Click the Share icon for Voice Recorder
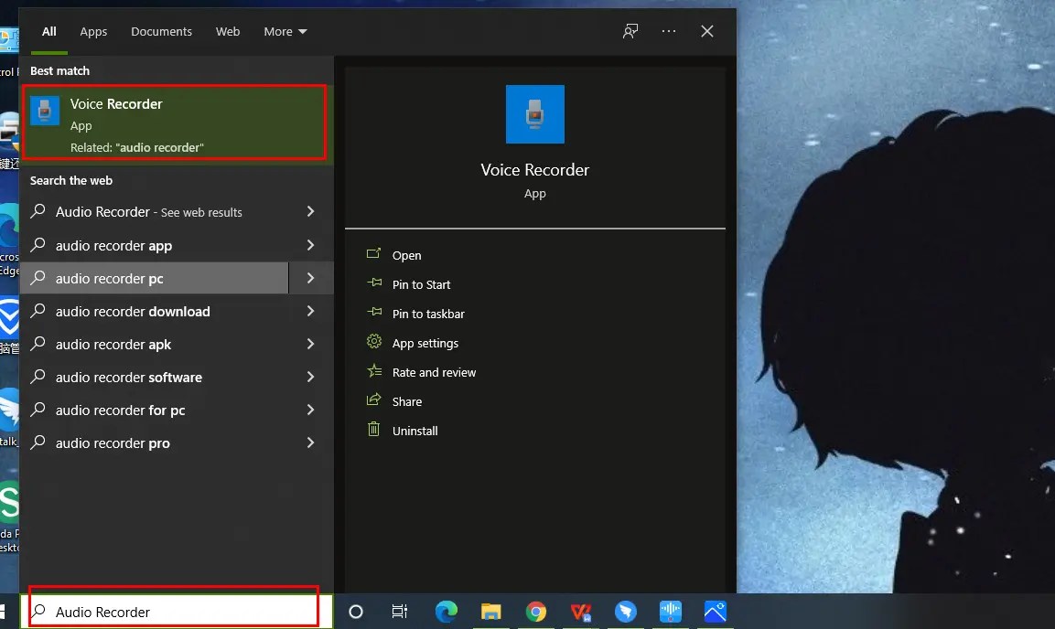1055x629 pixels. pos(373,400)
